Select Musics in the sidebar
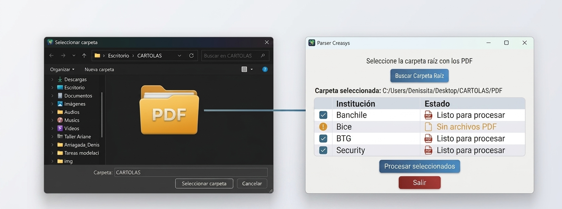The image size is (562, 209). [72, 120]
